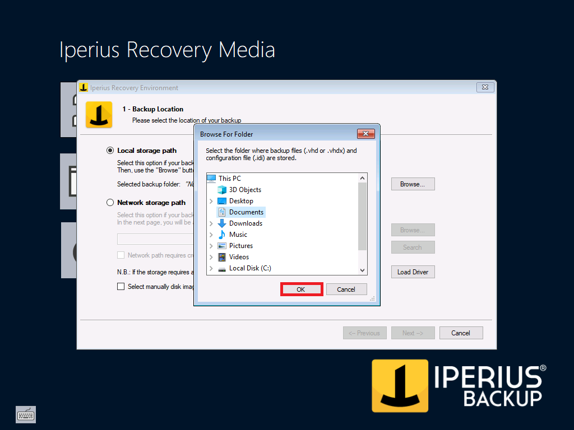574x430 pixels.
Task: Confirm folder selection with OK
Action: tap(301, 289)
